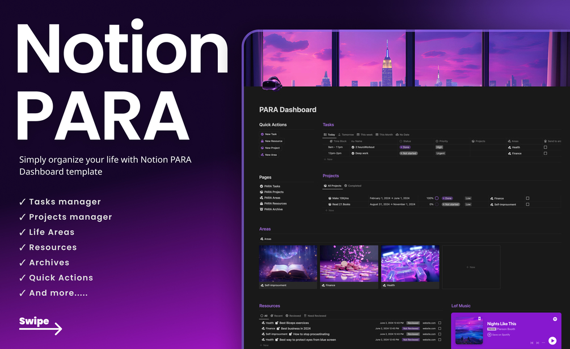Image resolution: width=570 pixels, height=349 pixels.
Task: Check the box for Best way to protect eyes resource
Action: point(440,340)
